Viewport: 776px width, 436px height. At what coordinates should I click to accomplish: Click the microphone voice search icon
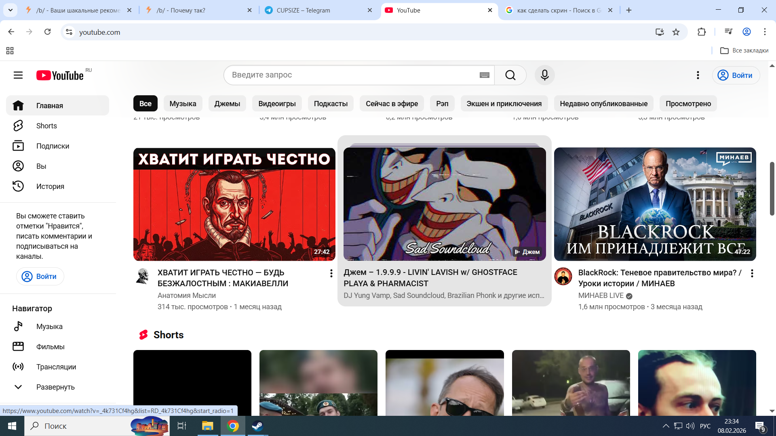pos(544,75)
